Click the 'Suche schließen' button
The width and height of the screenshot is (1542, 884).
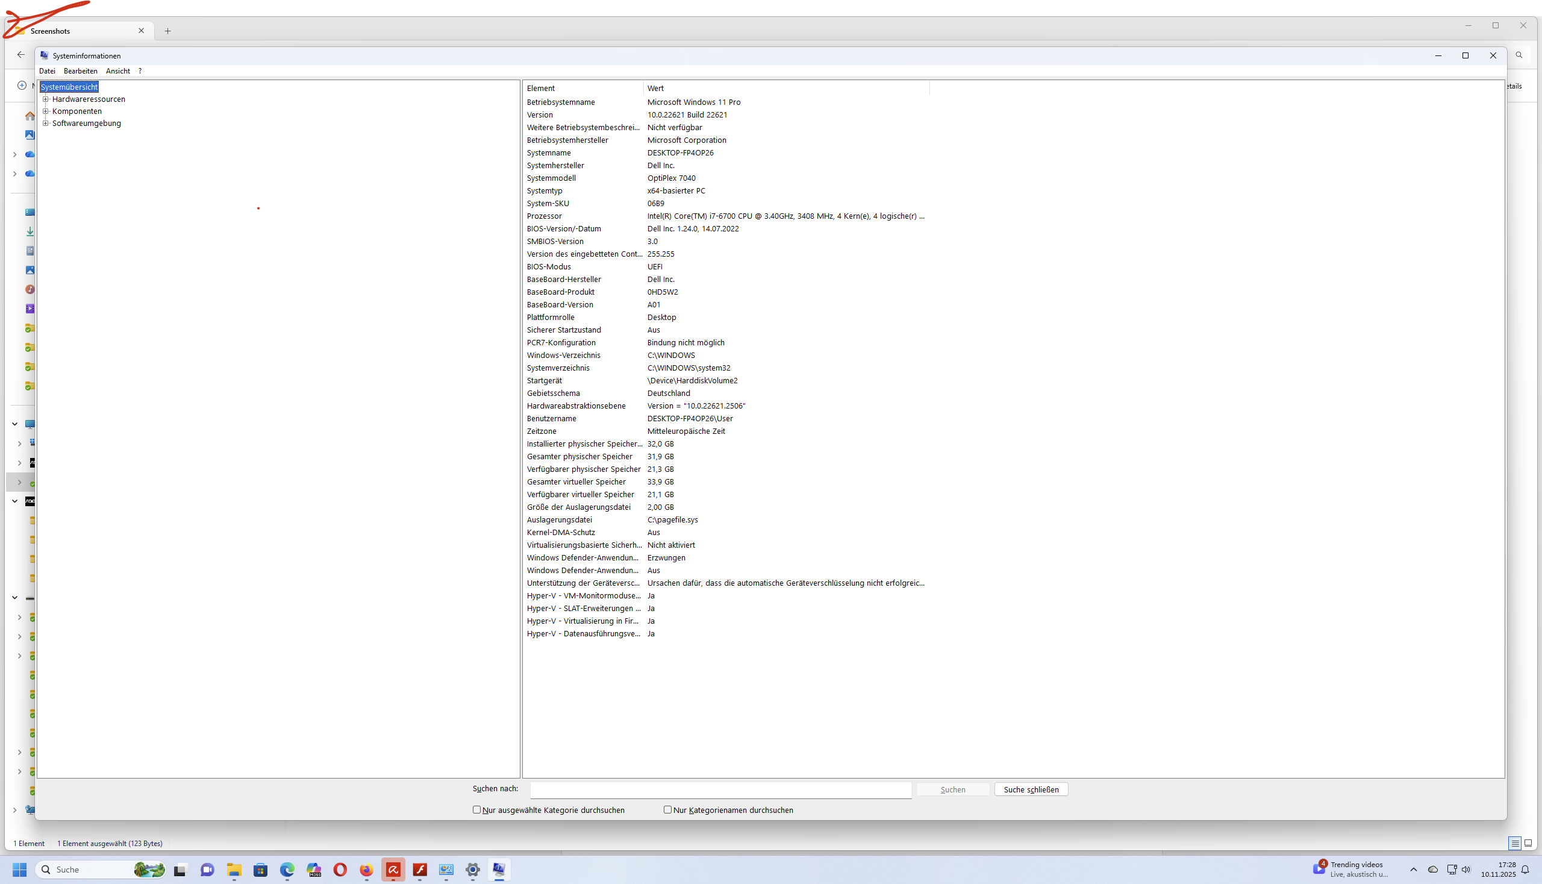click(x=1031, y=789)
